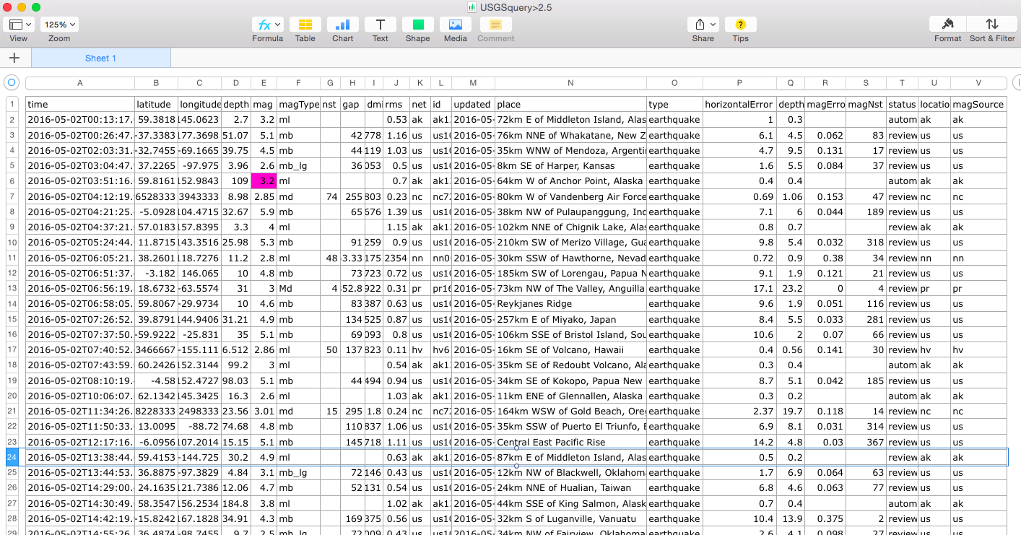1021x535 pixels.
Task: Open the Format inspector
Action: 948,25
